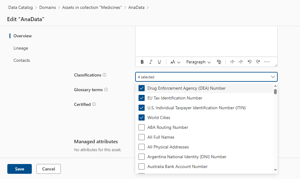300x179 pixels.
Task: Open Assets in collection "Medicines" breadcrumb
Action: coord(92,7)
